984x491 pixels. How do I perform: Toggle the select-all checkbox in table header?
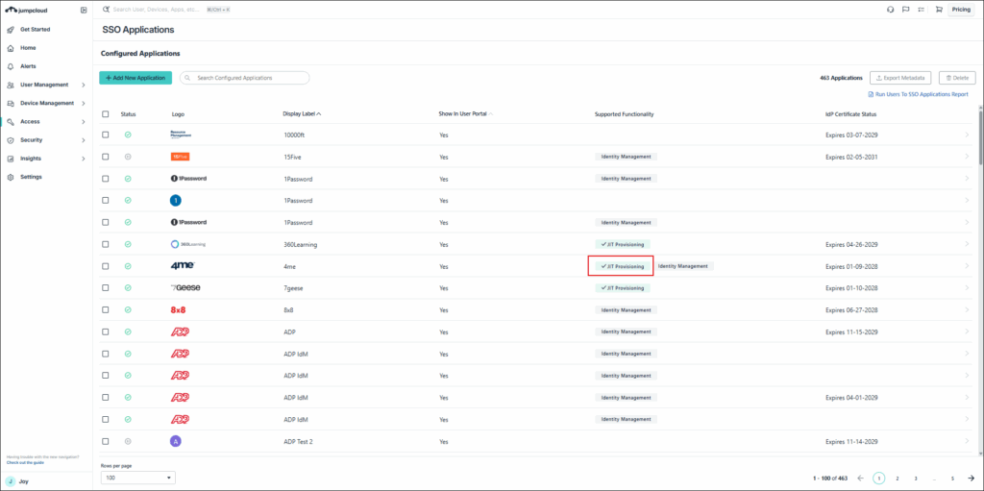pos(106,113)
